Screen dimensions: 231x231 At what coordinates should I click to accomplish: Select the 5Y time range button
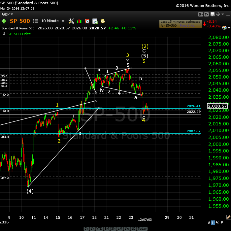click(86, 229)
